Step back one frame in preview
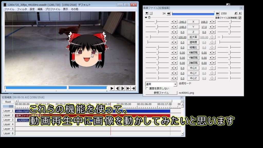The width and height of the screenshot is (263, 148). click(117, 88)
